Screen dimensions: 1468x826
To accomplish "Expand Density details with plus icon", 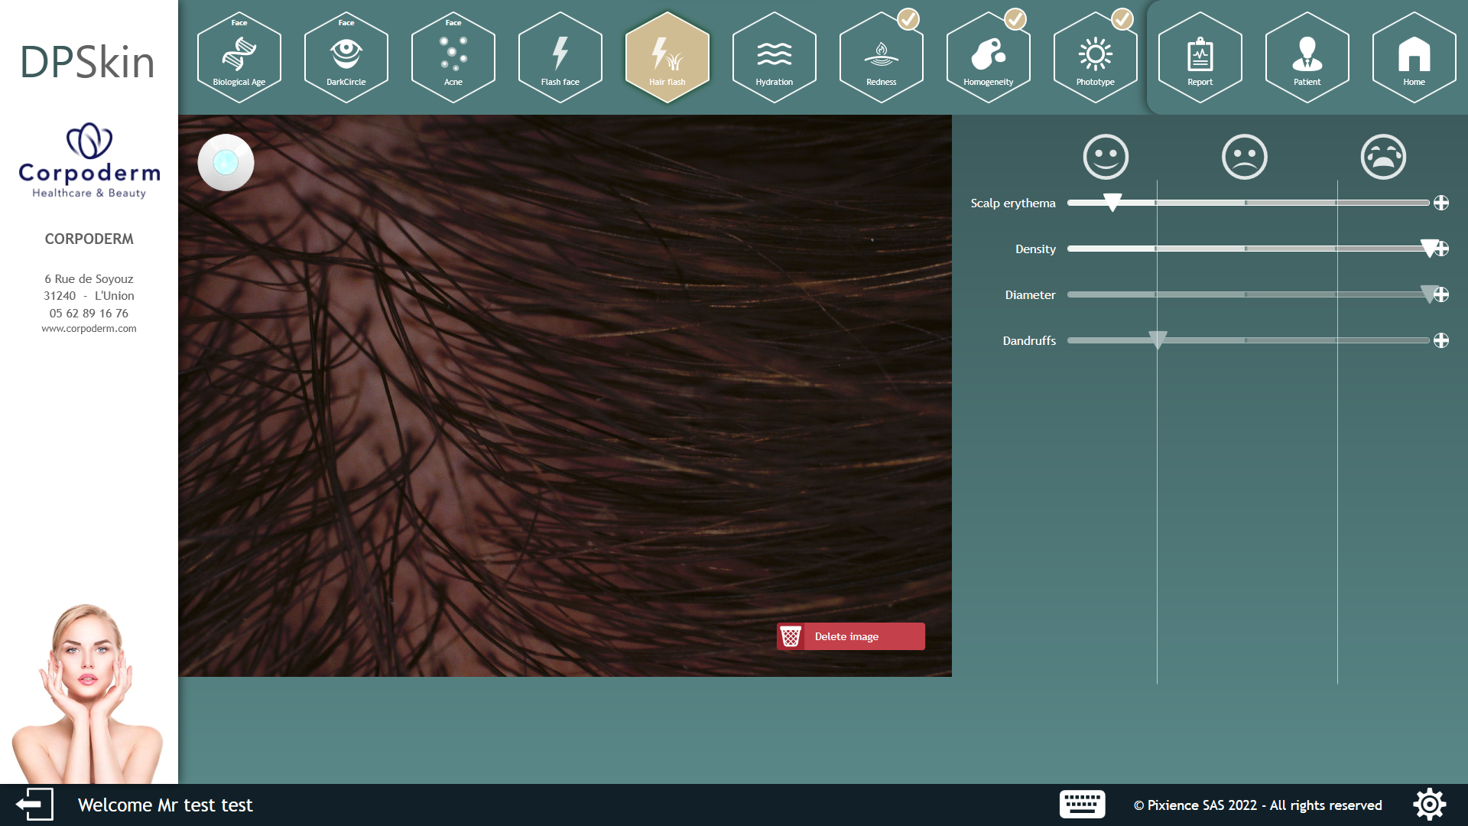I will (x=1443, y=249).
